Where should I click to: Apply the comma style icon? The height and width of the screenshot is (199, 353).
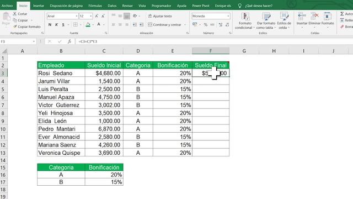click(x=212, y=24)
